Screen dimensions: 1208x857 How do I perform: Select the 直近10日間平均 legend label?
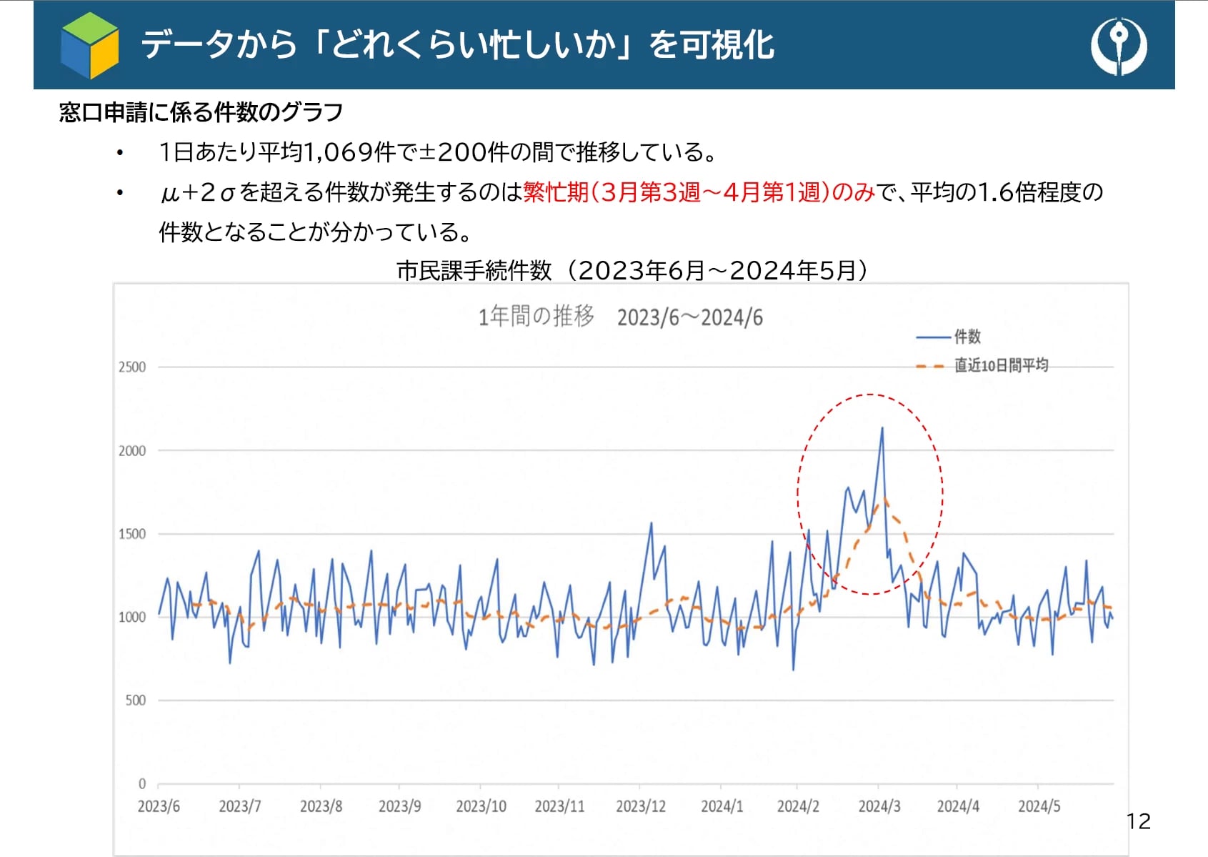point(1001,365)
